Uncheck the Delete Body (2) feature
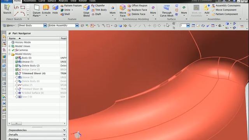 [x=17, y=66]
